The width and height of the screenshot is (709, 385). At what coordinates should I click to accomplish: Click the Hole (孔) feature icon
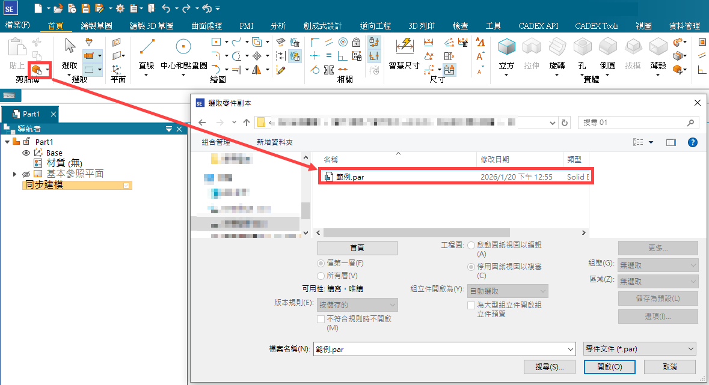(582, 47)
